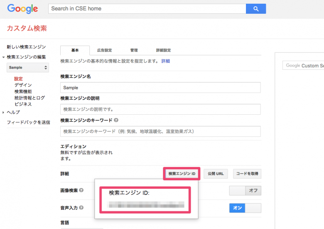Click help icon next to 画像検索
The width and height of the screenshot is (324, 229).
point(81,190)
